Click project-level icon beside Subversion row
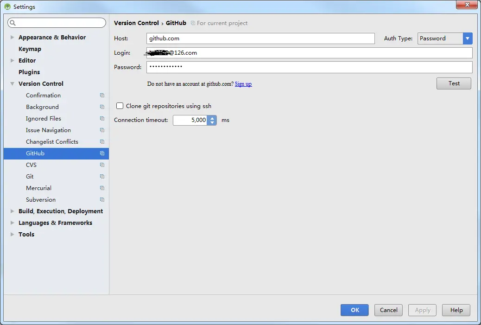This screenshot has width=481, height=325. pyautogui.click(x=102, y=200)
